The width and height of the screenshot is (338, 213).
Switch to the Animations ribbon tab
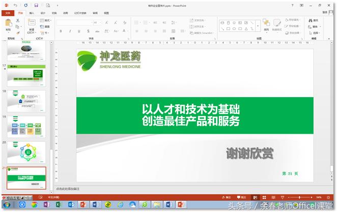click(65, 13)
